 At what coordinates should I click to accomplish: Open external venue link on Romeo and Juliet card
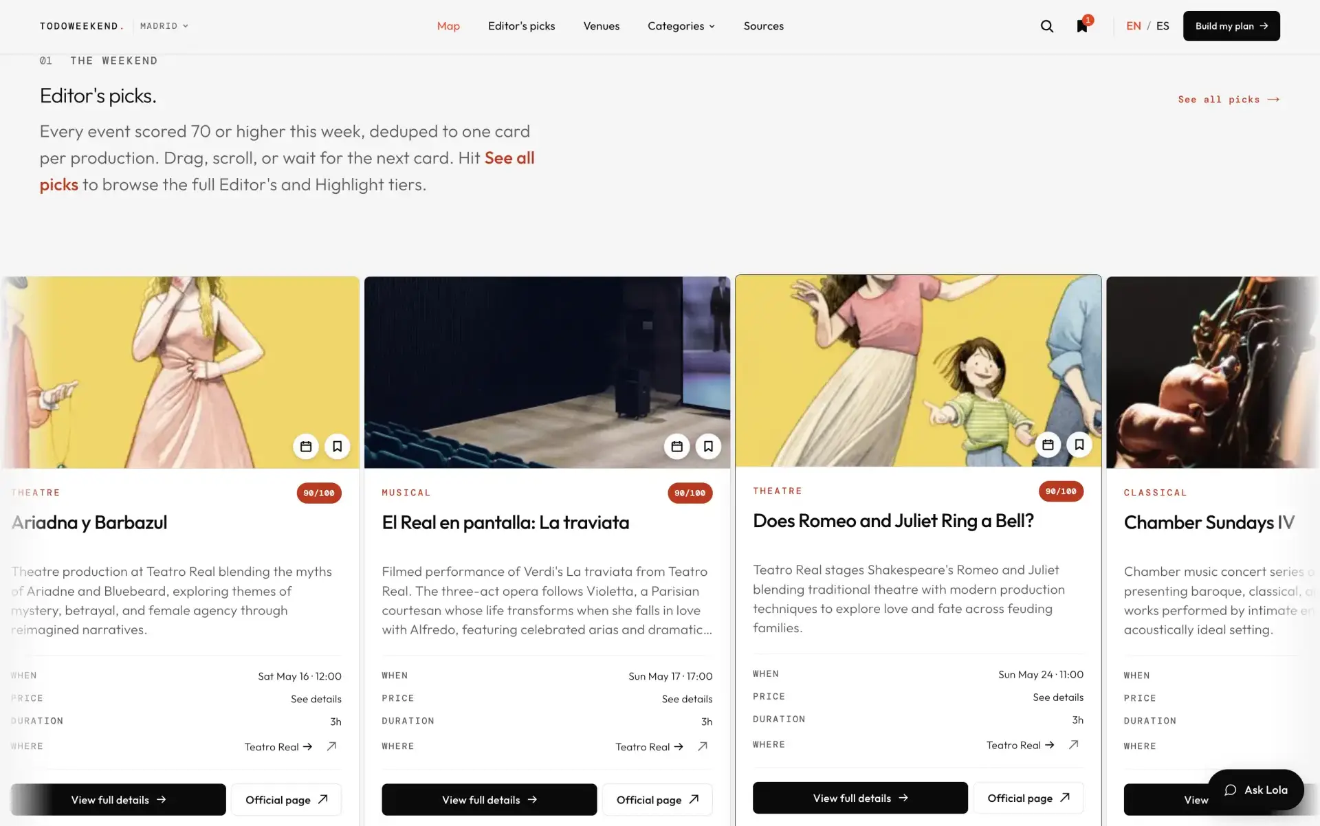[x=1074, y=744]
